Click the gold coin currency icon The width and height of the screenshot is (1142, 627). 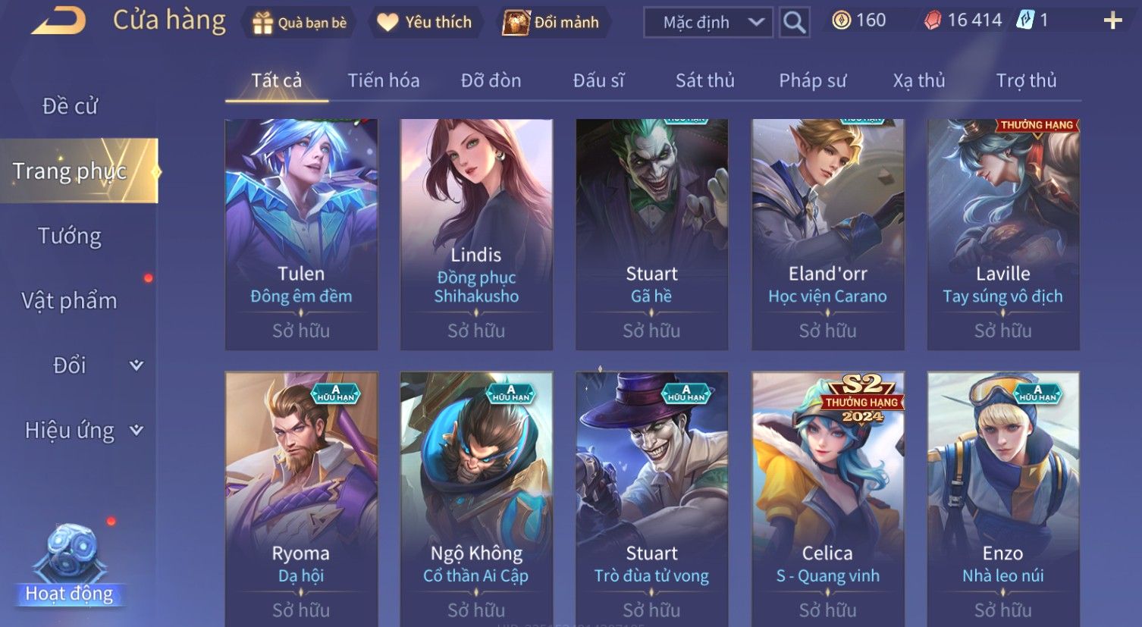tap(841, 20)
